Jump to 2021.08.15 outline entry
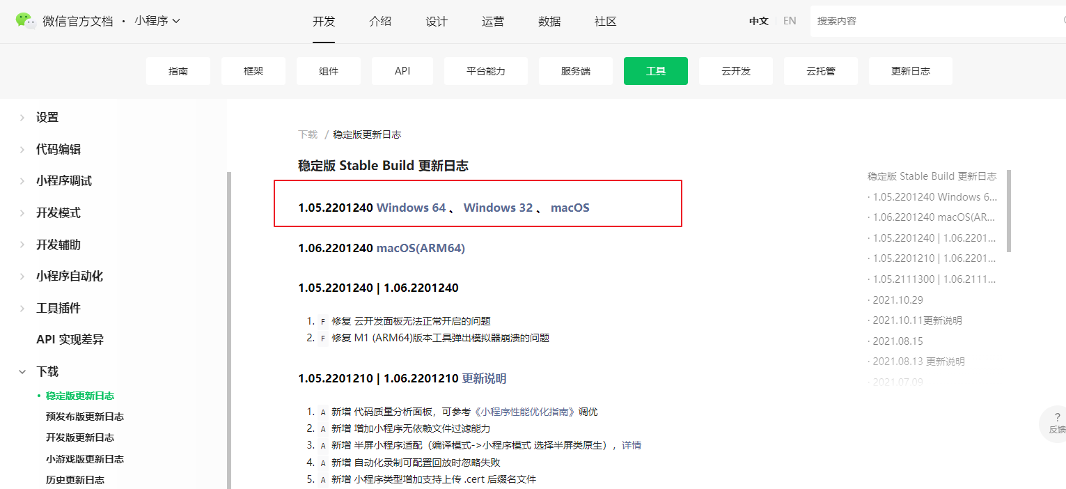This screenshot has height=489, width=1066. [x=898, y=341]
